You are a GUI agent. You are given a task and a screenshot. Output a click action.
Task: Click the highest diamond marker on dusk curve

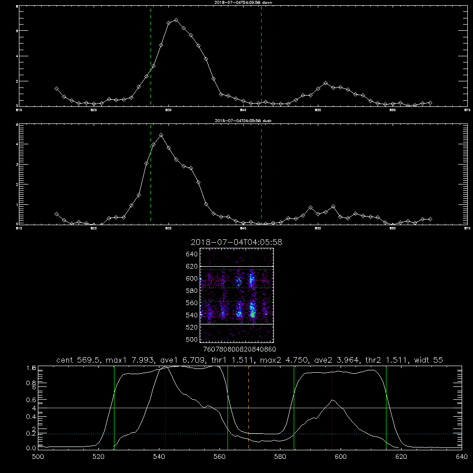pos(161,135)
